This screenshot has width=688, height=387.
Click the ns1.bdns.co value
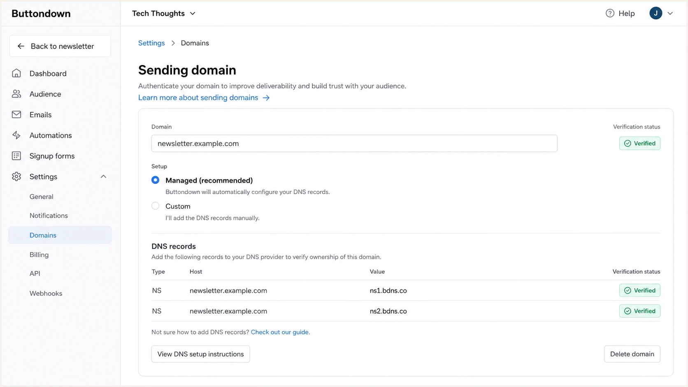(388, 290)
